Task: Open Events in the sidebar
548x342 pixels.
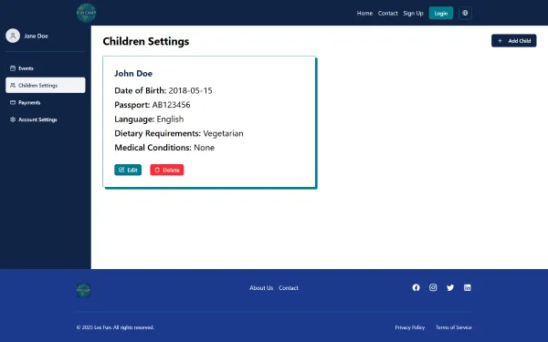Action: pyautogui.click(x=46, y=68)
